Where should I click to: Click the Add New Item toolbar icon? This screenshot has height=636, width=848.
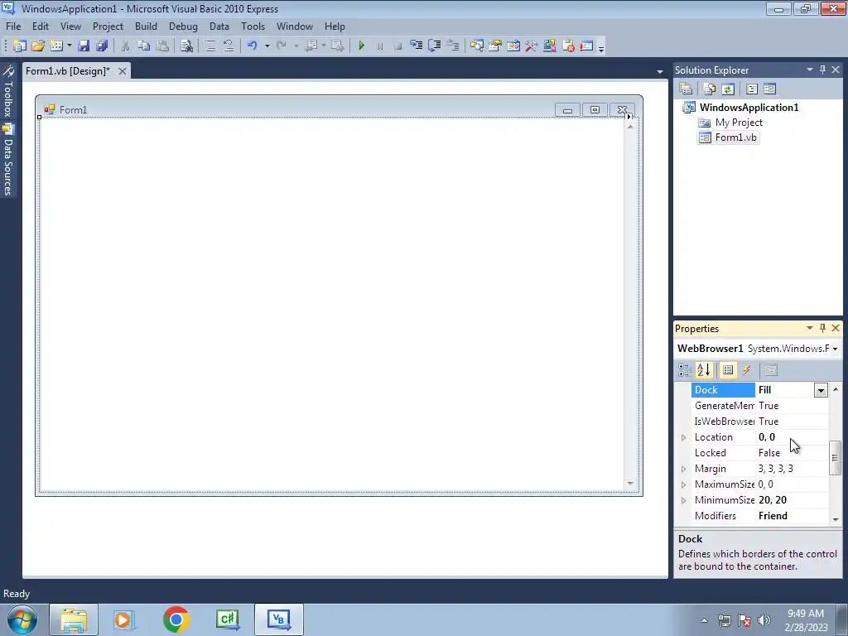click(56, 46)
